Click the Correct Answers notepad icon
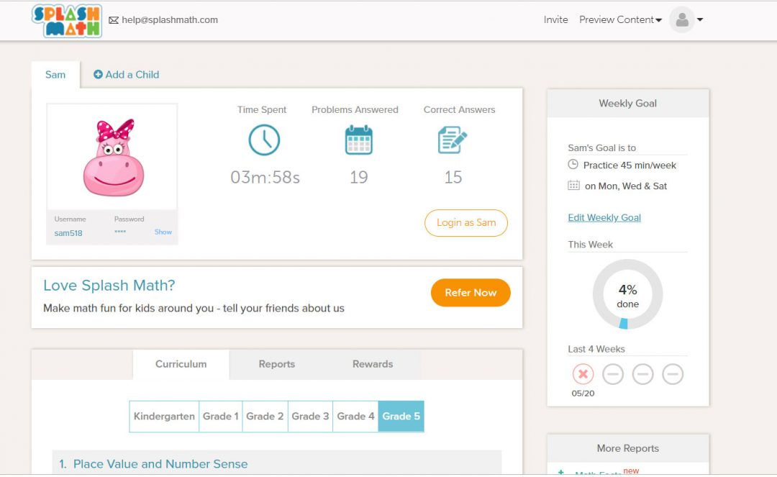777x477 pixels. [x=453, y=140]
